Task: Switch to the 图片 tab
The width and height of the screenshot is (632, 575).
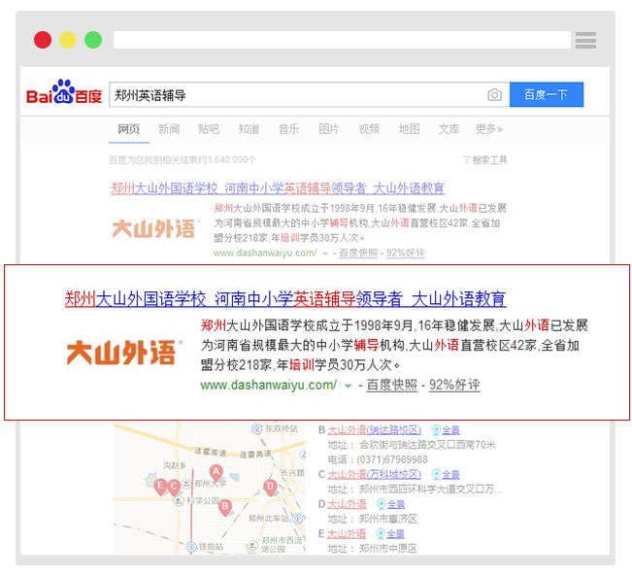Action: coord(329,129)
